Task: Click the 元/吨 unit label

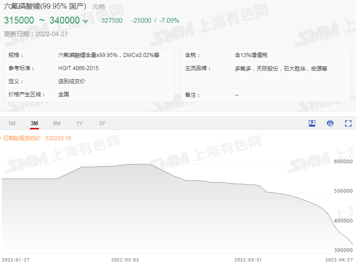Action: [x=99, y=7]
